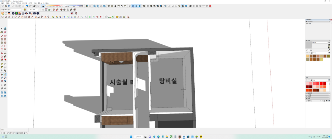The width and height of the screenshot is (332, 139).
Task: Select the bright red color swatch
Action: pos(321,83)
